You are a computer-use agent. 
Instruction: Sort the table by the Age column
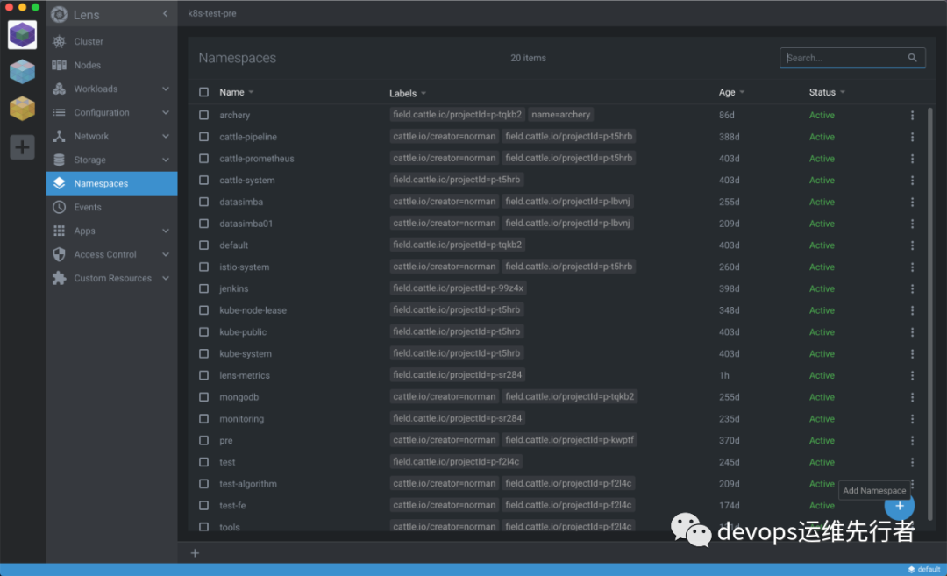pyautogui.click(x=731, y=92)
